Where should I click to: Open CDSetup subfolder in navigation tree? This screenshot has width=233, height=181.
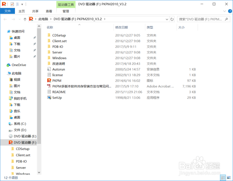click(x=23, y=149)
